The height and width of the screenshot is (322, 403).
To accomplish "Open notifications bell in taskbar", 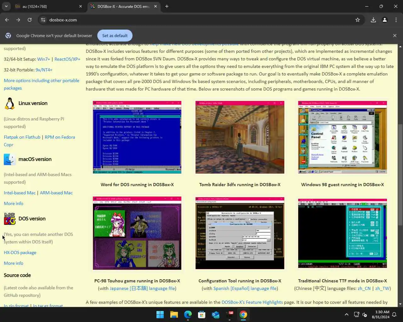I will click(394, 314).
